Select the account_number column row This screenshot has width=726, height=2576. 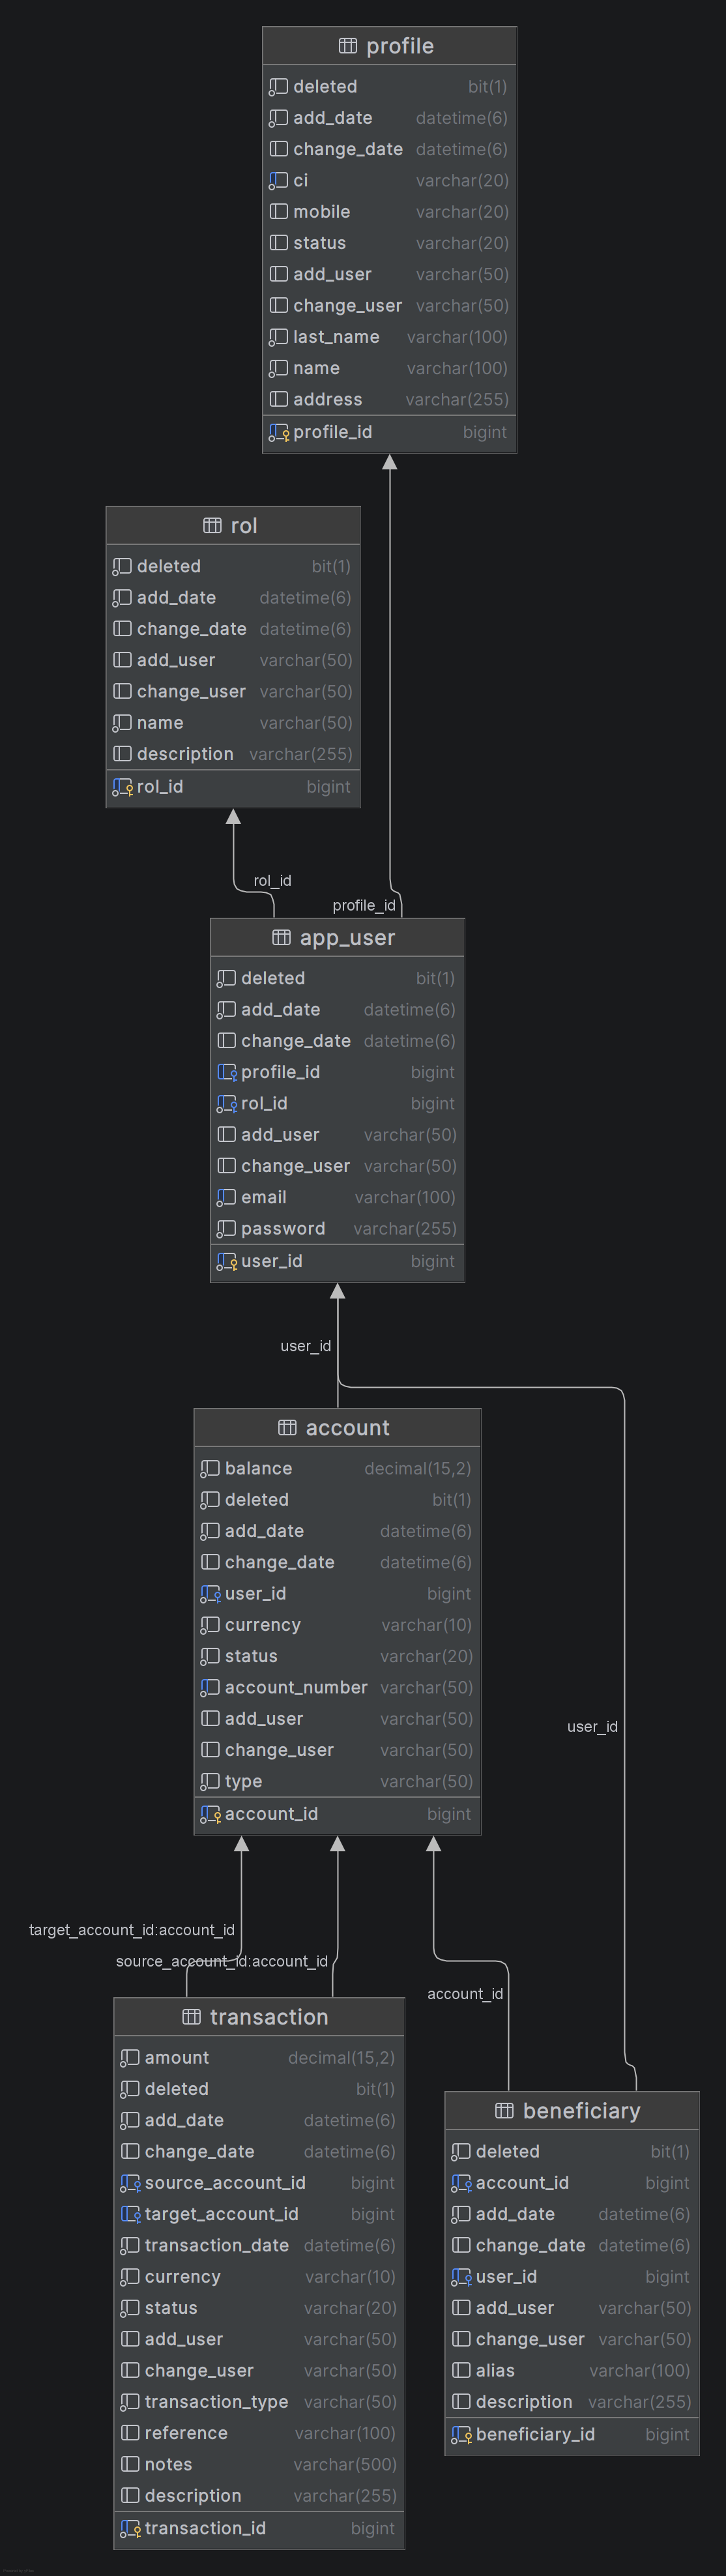[x=337, y=1687]
